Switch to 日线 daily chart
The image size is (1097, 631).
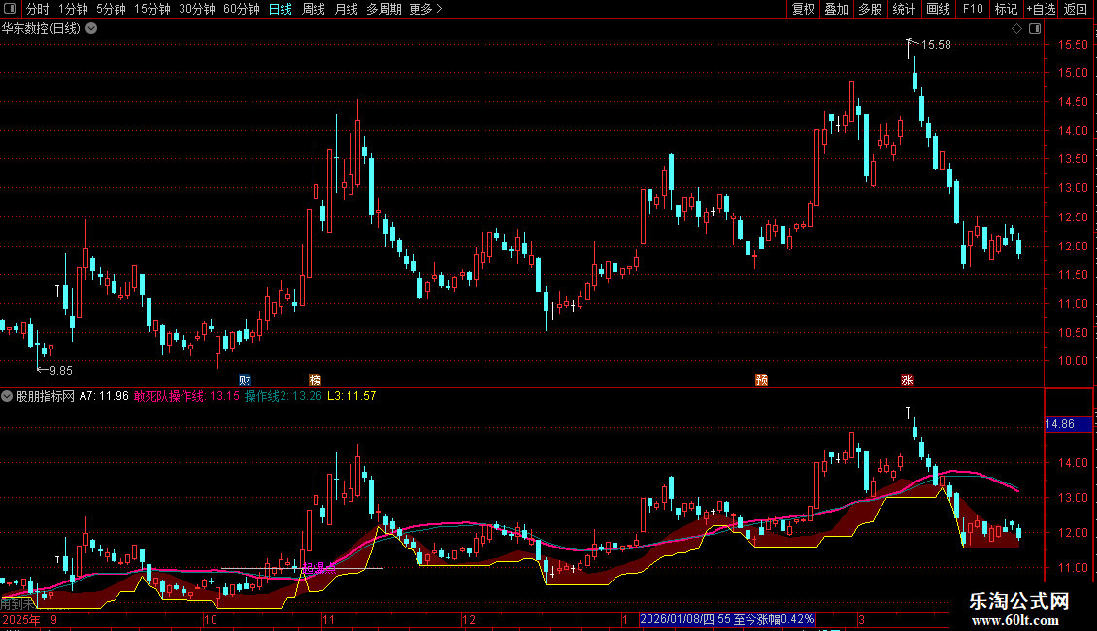click(280, 9)
